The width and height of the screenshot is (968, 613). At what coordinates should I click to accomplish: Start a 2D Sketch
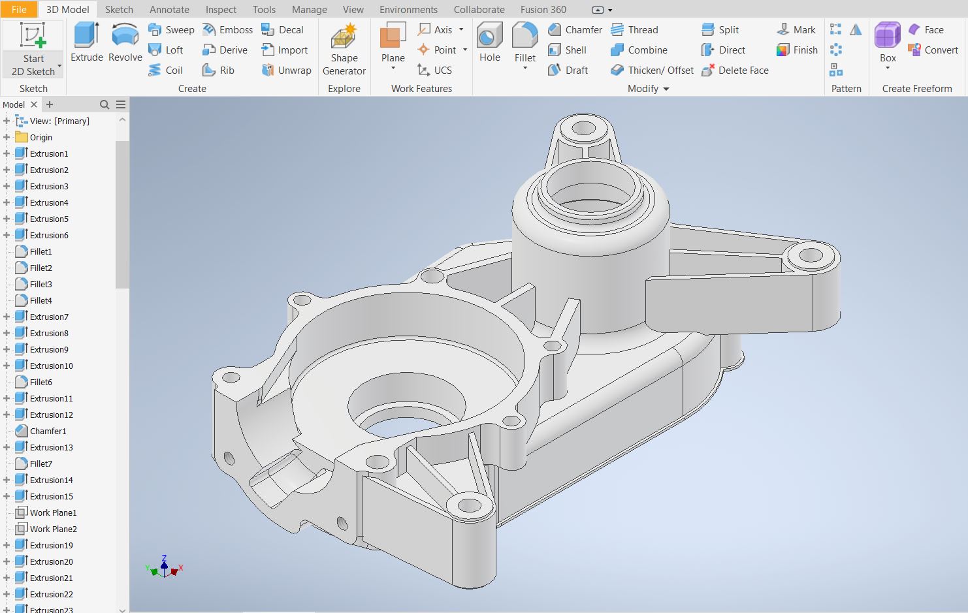click(x=33, y=50)
